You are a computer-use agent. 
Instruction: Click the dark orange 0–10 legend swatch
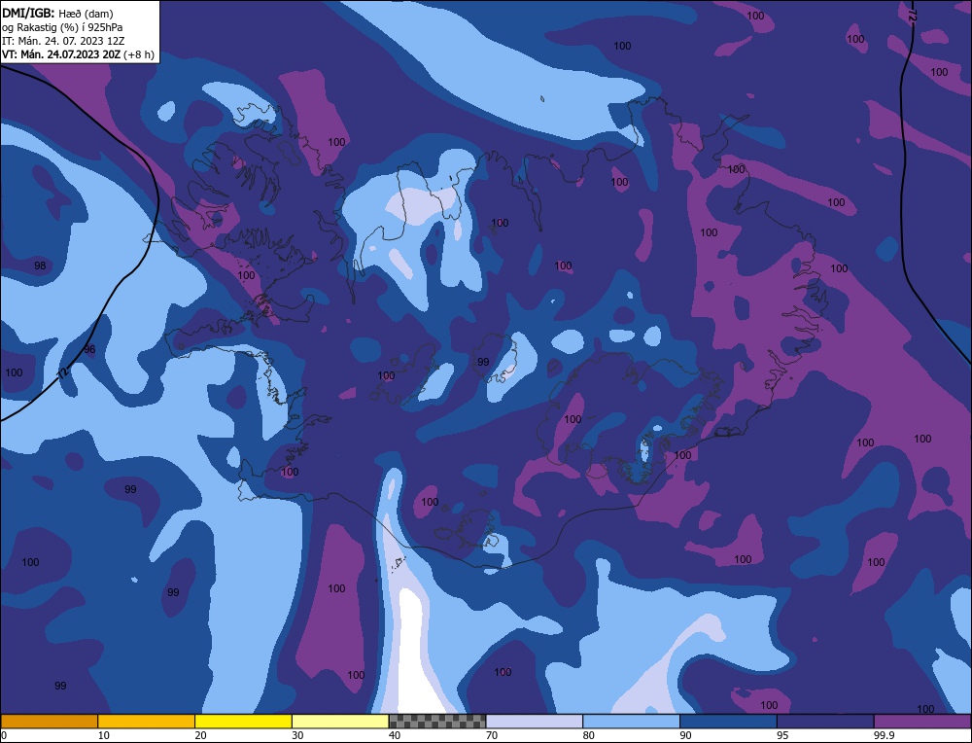(49, 721)
